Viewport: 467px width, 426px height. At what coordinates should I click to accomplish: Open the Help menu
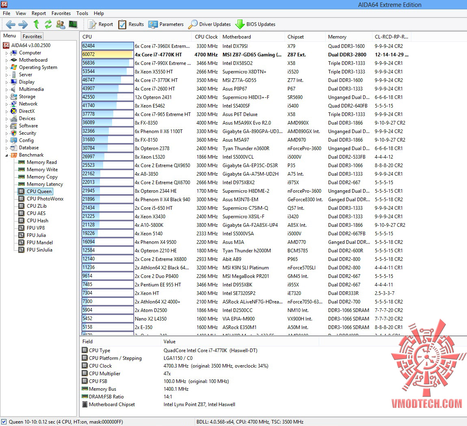(x=99, y=13)
